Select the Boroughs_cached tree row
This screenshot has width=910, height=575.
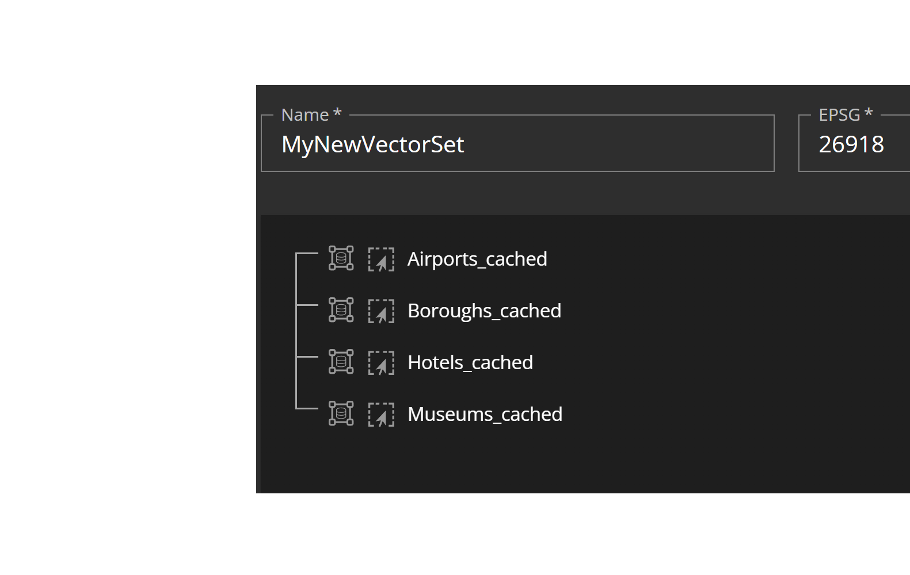(x=444, y=310)
